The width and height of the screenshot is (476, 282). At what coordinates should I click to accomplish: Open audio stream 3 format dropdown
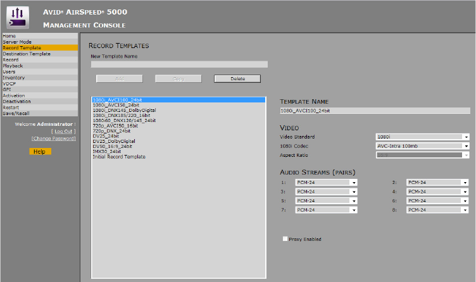[x=327, y=192]
